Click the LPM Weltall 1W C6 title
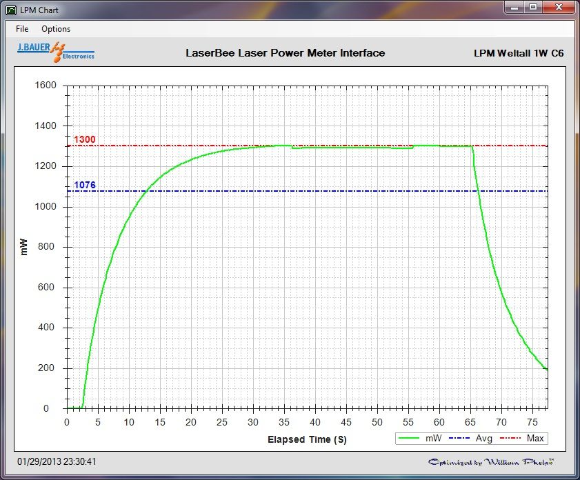The height and width of the screenshot is (480, 580). tap(519, 53)
